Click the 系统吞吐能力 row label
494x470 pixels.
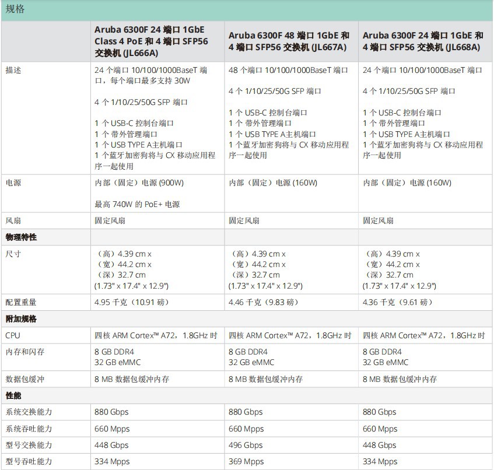coord(29,429)
